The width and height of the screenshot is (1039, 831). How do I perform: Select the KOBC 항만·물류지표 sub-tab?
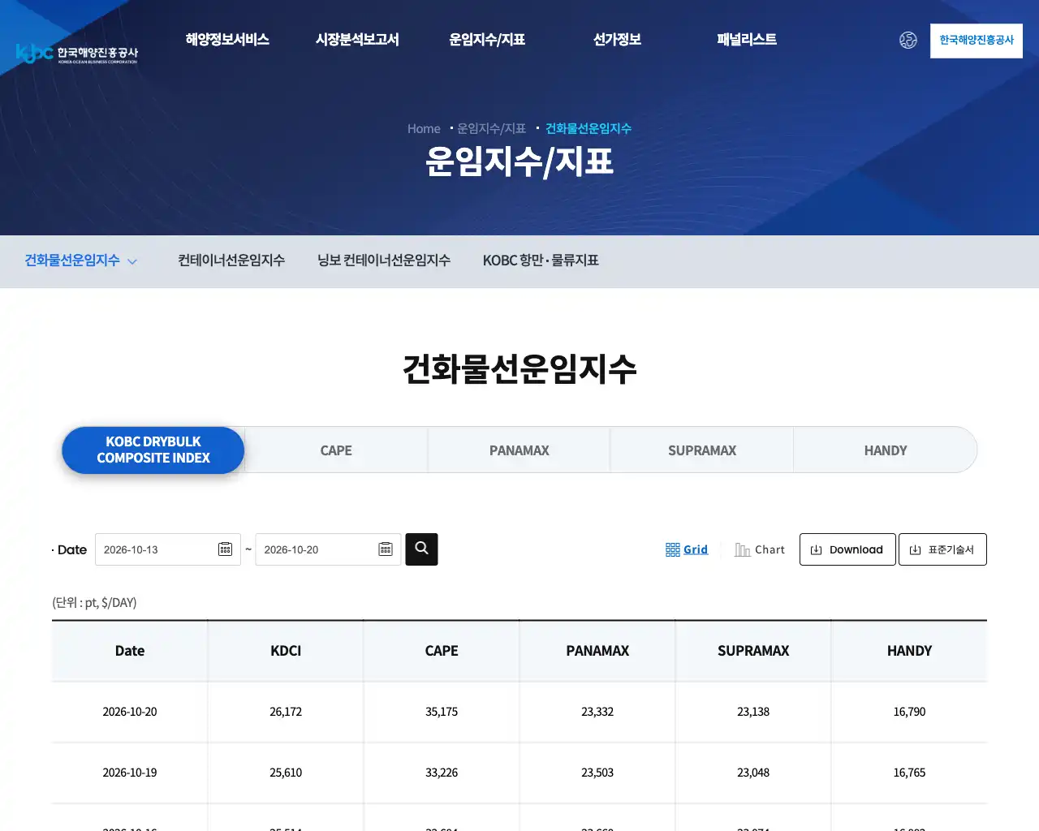pos(541,260)
